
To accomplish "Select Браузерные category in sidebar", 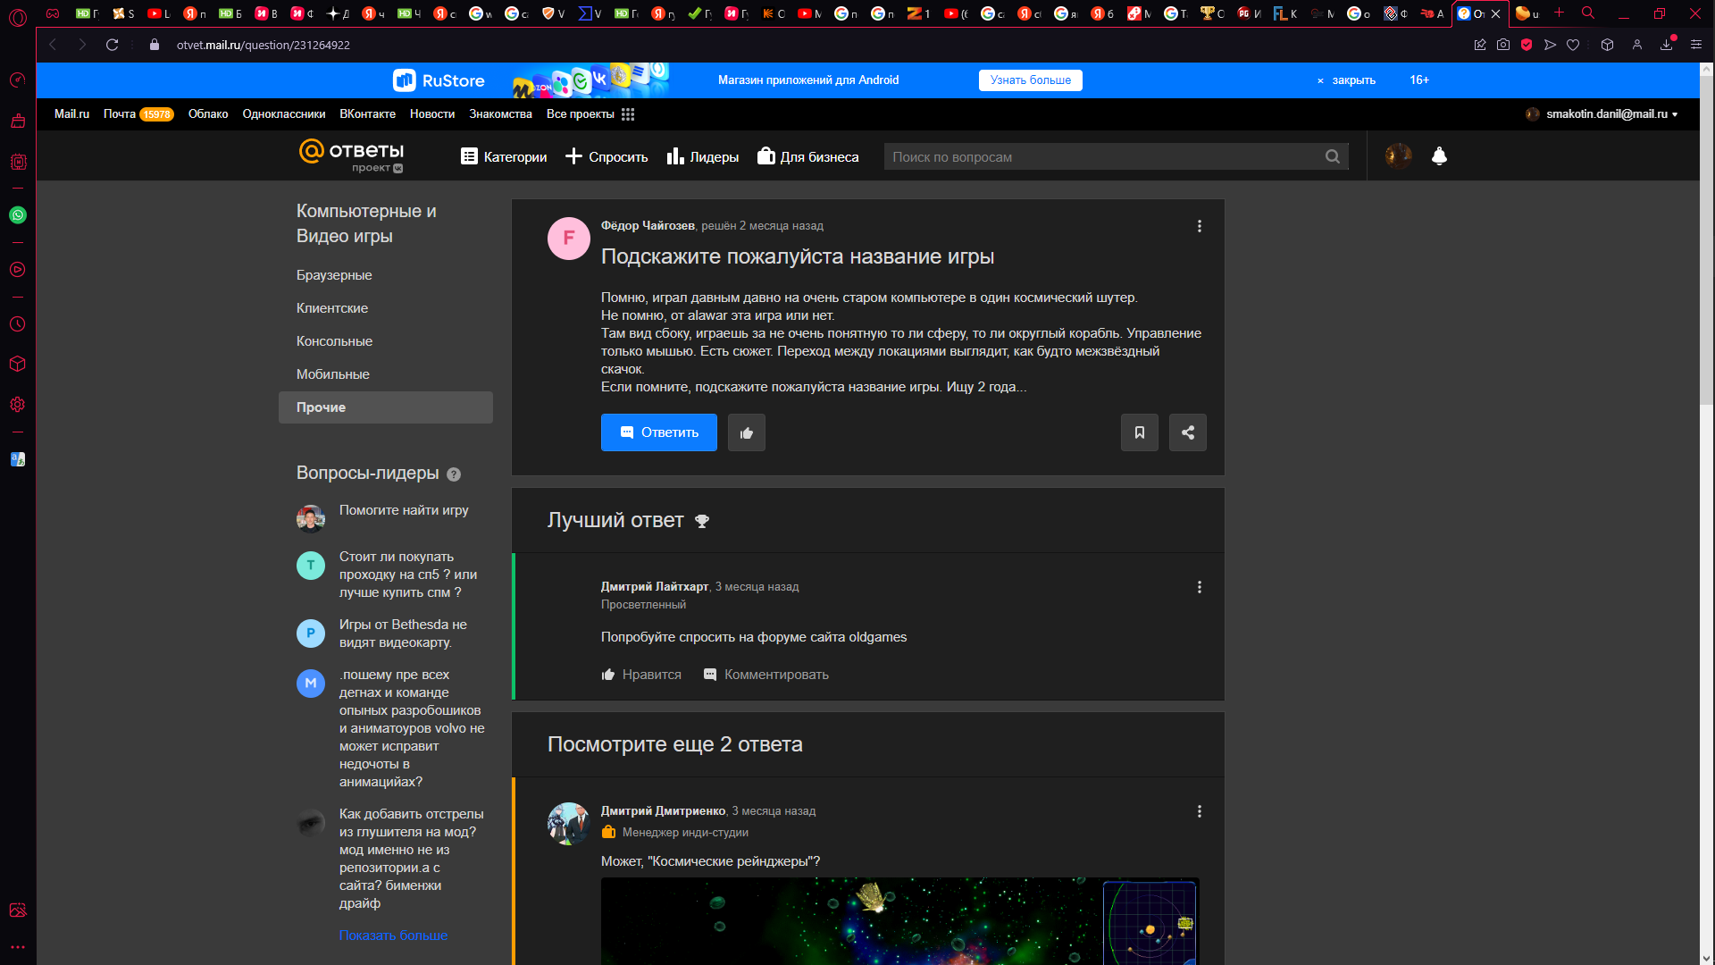I will (x=334, y=275).
